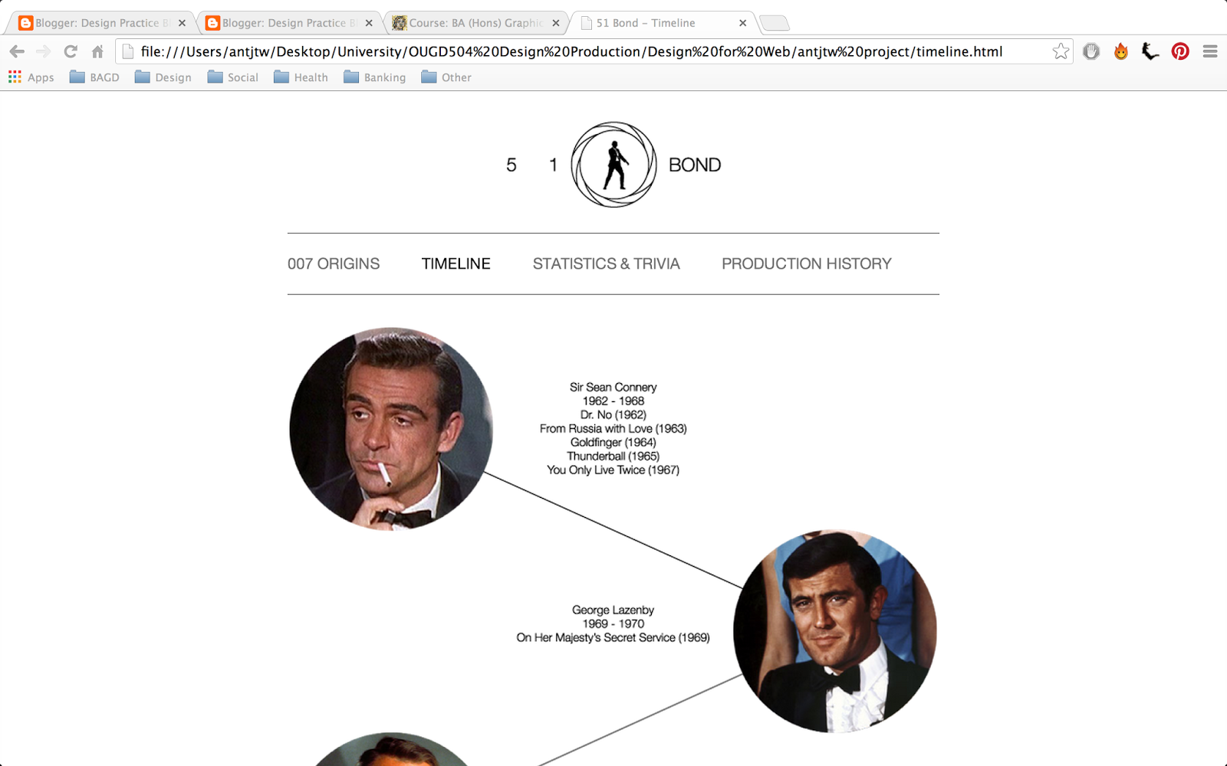
Task: Click the '1962 - 1968' date range
Action: pyautogui.click(x=613, y=401)
